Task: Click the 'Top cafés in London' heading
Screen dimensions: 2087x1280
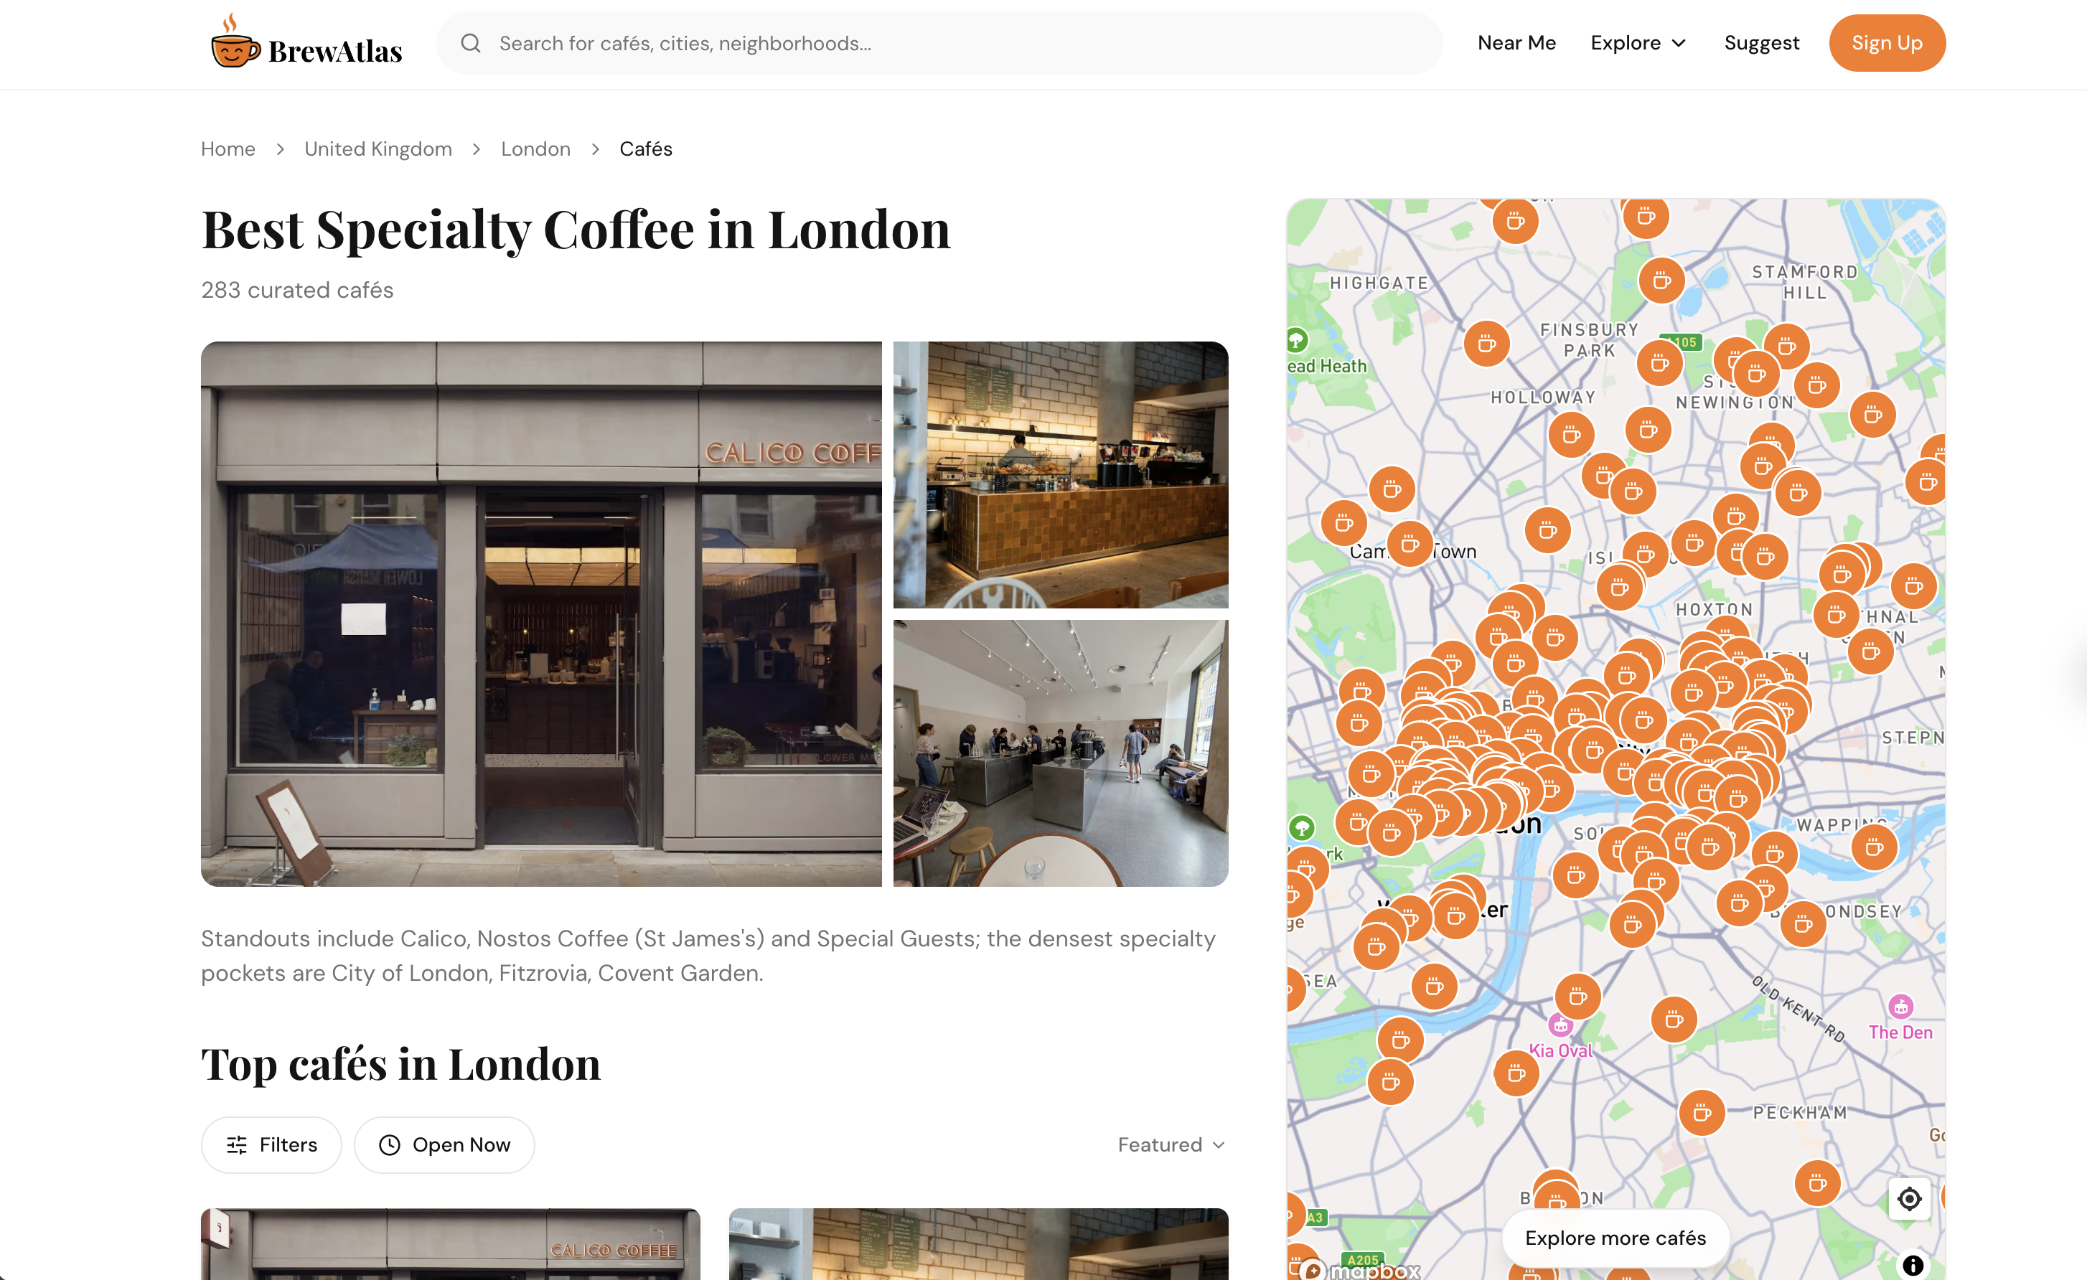Action: pos(400,1064)
